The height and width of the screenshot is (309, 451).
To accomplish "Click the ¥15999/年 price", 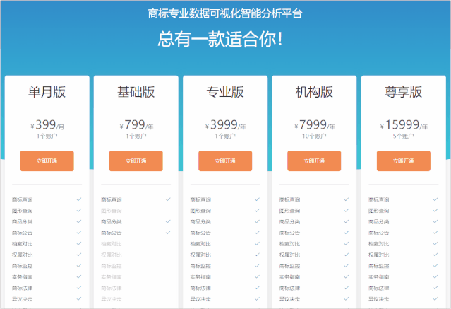I will [404, 125].
